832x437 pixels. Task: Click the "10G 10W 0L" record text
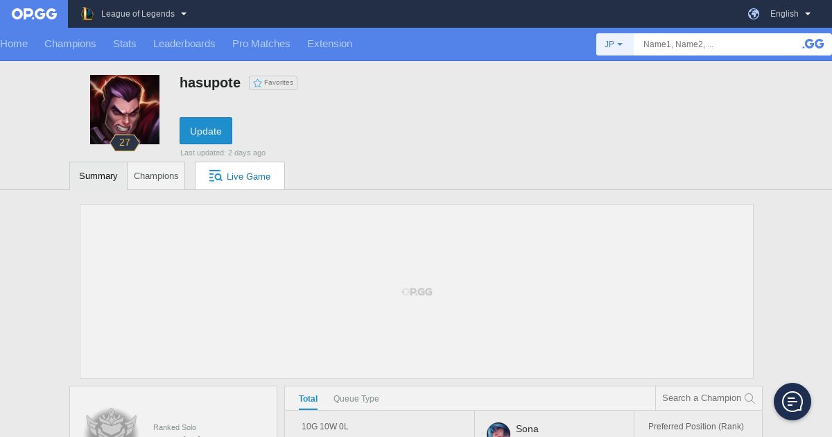pyautogui.click(x=325, y=427)
